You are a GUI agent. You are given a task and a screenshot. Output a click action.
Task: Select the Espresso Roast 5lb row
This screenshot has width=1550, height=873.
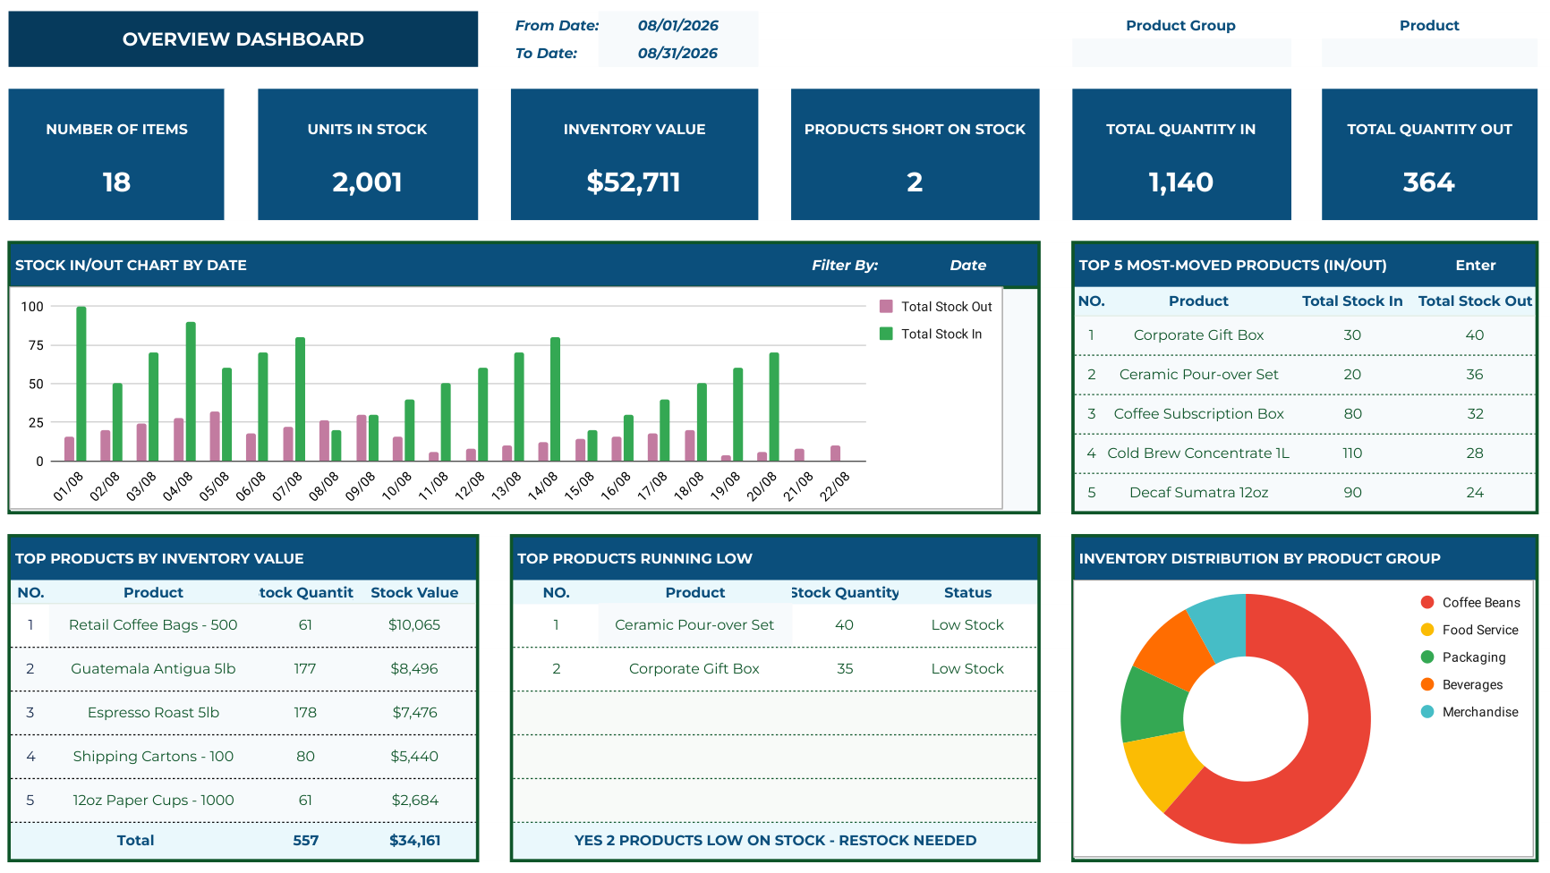click(x=243, y=713)
